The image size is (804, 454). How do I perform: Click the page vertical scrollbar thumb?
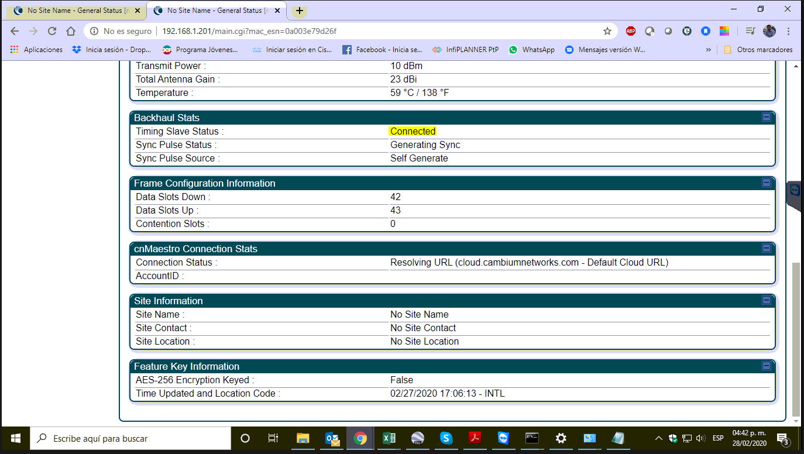point(795,339)
